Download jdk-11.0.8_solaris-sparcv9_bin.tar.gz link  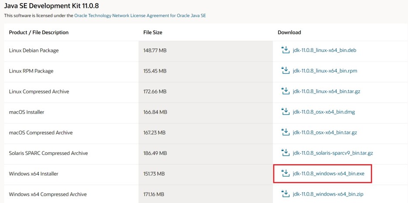coord(333,153)
